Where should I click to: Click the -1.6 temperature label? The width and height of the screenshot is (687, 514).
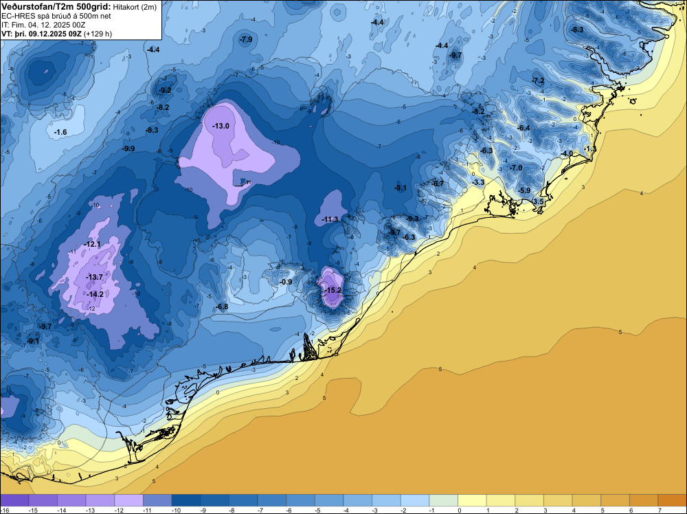click(x=60, y=132)
